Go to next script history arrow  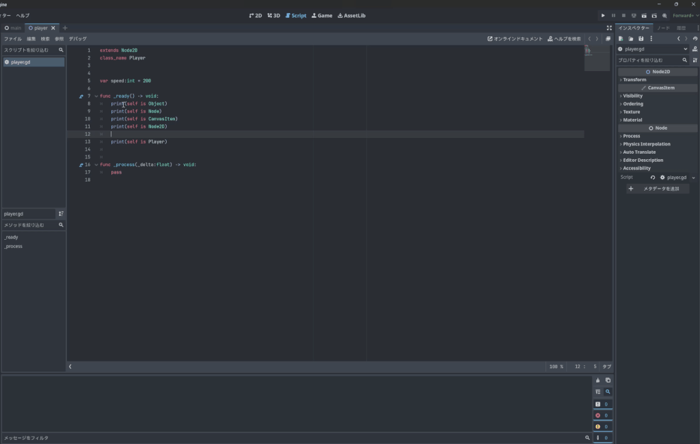[x=597, y=39]
